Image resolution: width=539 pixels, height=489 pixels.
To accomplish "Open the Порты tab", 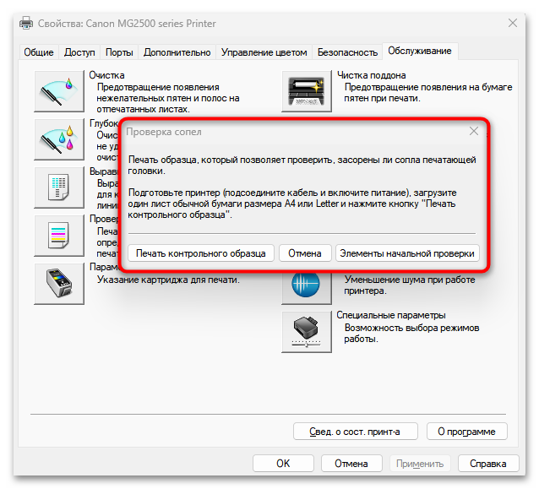I will click(x=119, y=52).
